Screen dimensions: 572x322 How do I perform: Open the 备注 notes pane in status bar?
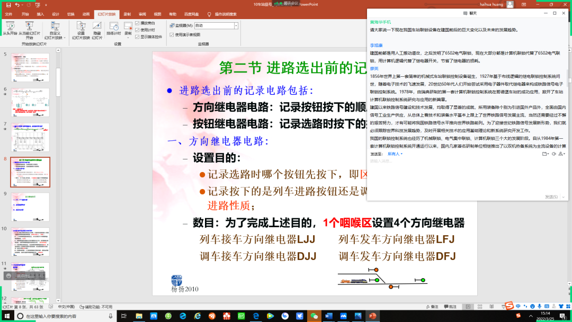432,307
